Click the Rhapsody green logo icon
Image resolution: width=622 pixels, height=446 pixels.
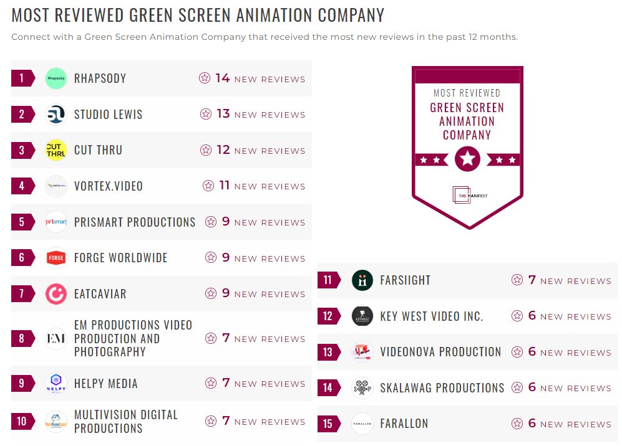pyautogui.click(x=56, y=78)
